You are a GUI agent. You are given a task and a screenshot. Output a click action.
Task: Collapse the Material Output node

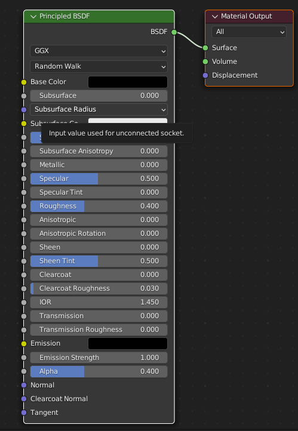coord(215,17)
